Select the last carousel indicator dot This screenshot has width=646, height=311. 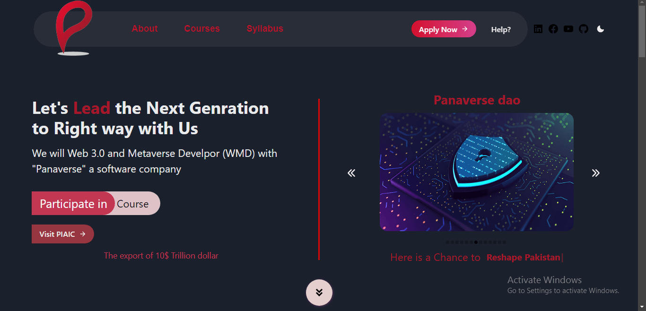(504, 242)
